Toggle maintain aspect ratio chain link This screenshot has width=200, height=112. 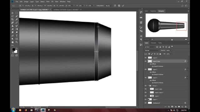pyautogui.click(x=54, y=6)
